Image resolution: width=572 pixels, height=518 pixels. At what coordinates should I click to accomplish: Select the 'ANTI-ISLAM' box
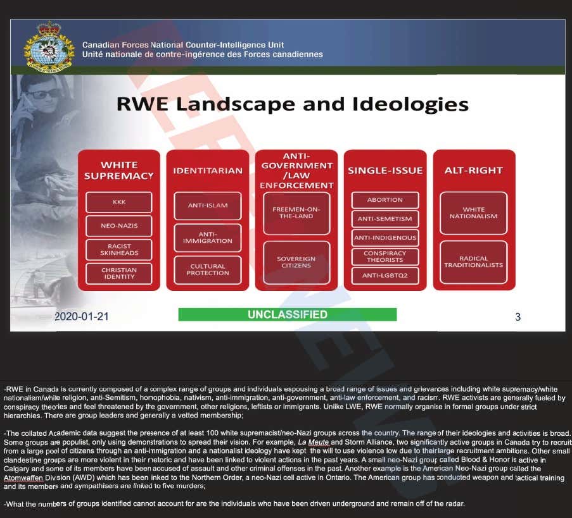click(x=208, y=206)
